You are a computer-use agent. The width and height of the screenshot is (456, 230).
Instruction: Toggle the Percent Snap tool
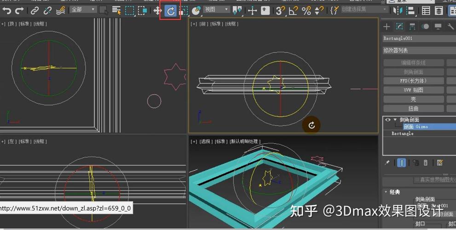[x=306, y=10]
